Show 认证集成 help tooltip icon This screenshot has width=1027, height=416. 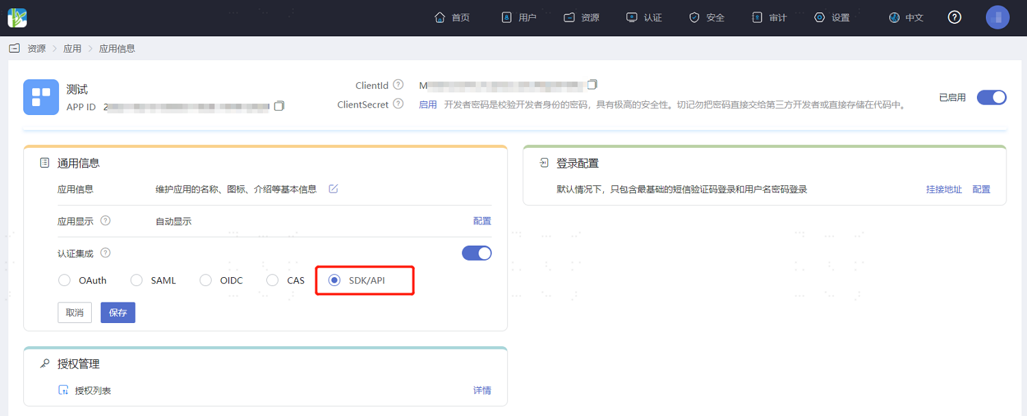pos(105,253)
